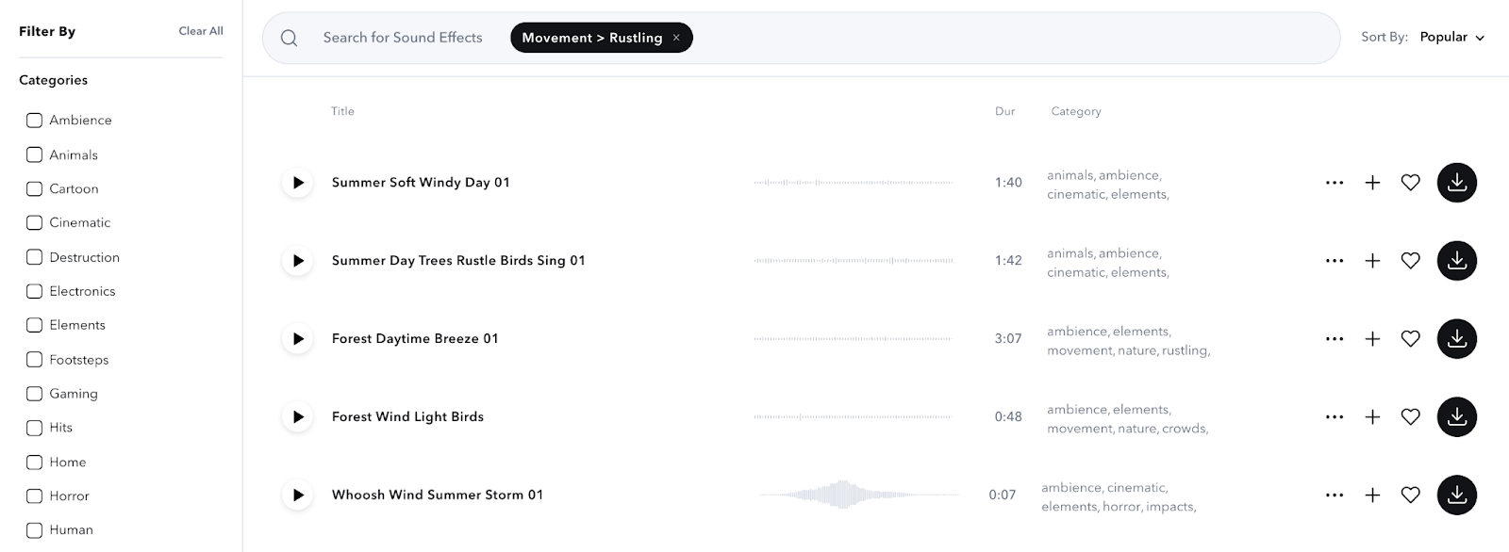Screen dimensions: 1509x552
Task: Click Clear All filters link
Action: [201, 31]
